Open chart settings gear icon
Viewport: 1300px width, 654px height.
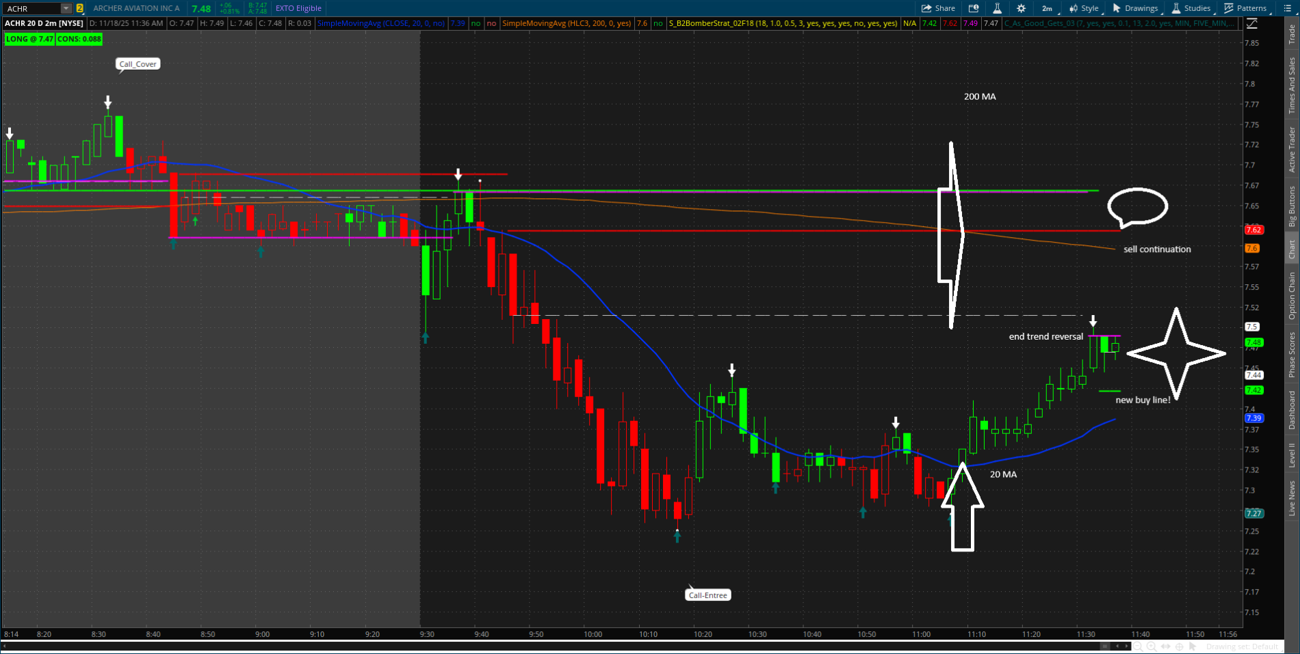tap(1021, 8)
